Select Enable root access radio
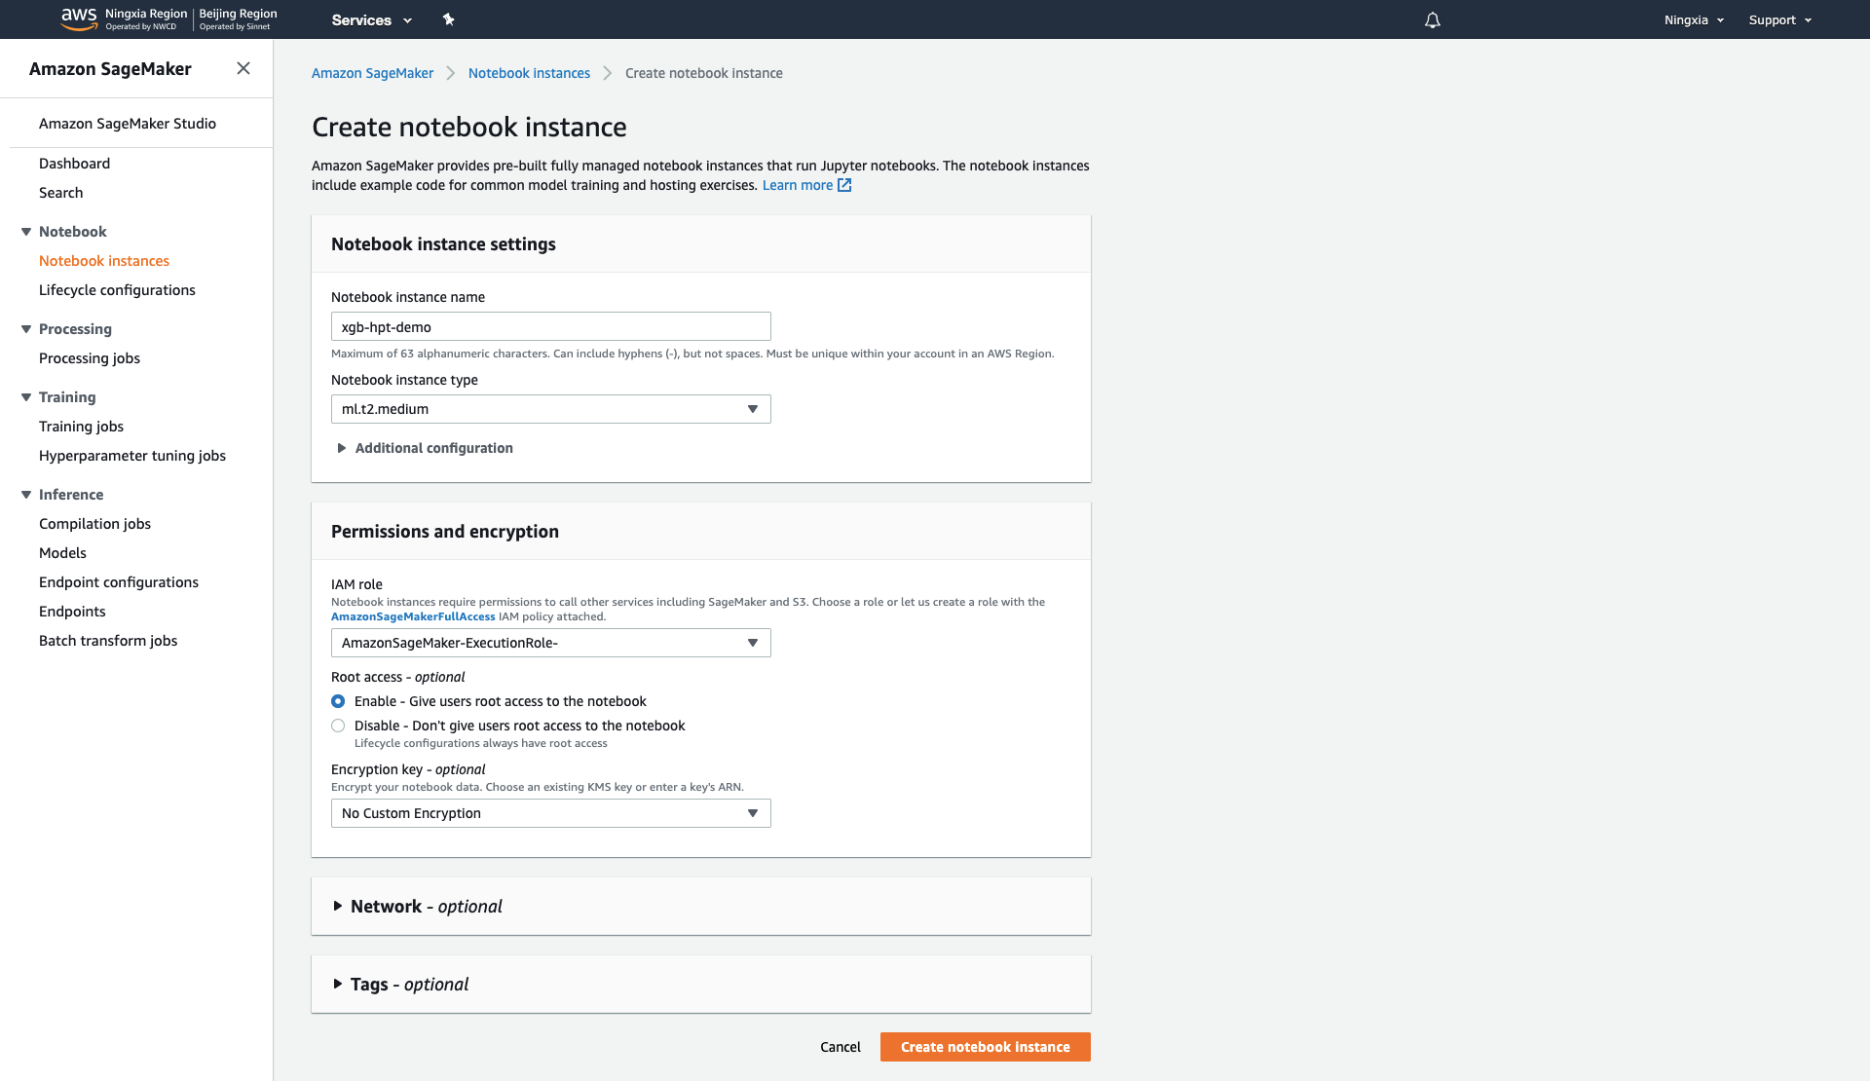This screenshot has width=1870, height=1081. [x=338, y=701]
